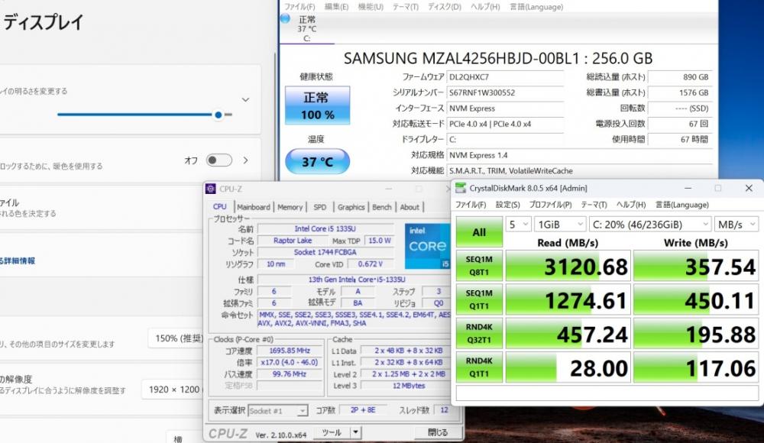The height and width of the screenshot is (443, 764).
Task: Open CrystalDiskMark プロファイル(P) menu
Action: (x=551, y=205)
